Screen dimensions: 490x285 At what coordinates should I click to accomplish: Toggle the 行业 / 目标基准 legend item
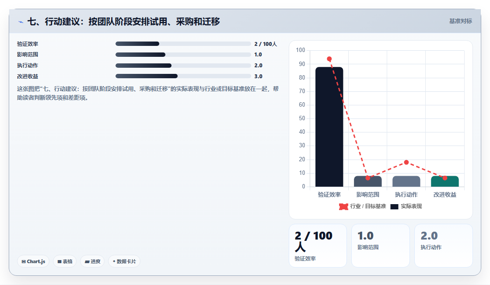coord(363,206)
